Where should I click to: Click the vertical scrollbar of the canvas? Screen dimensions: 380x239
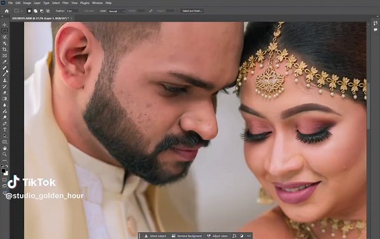[x=369, y=106]
